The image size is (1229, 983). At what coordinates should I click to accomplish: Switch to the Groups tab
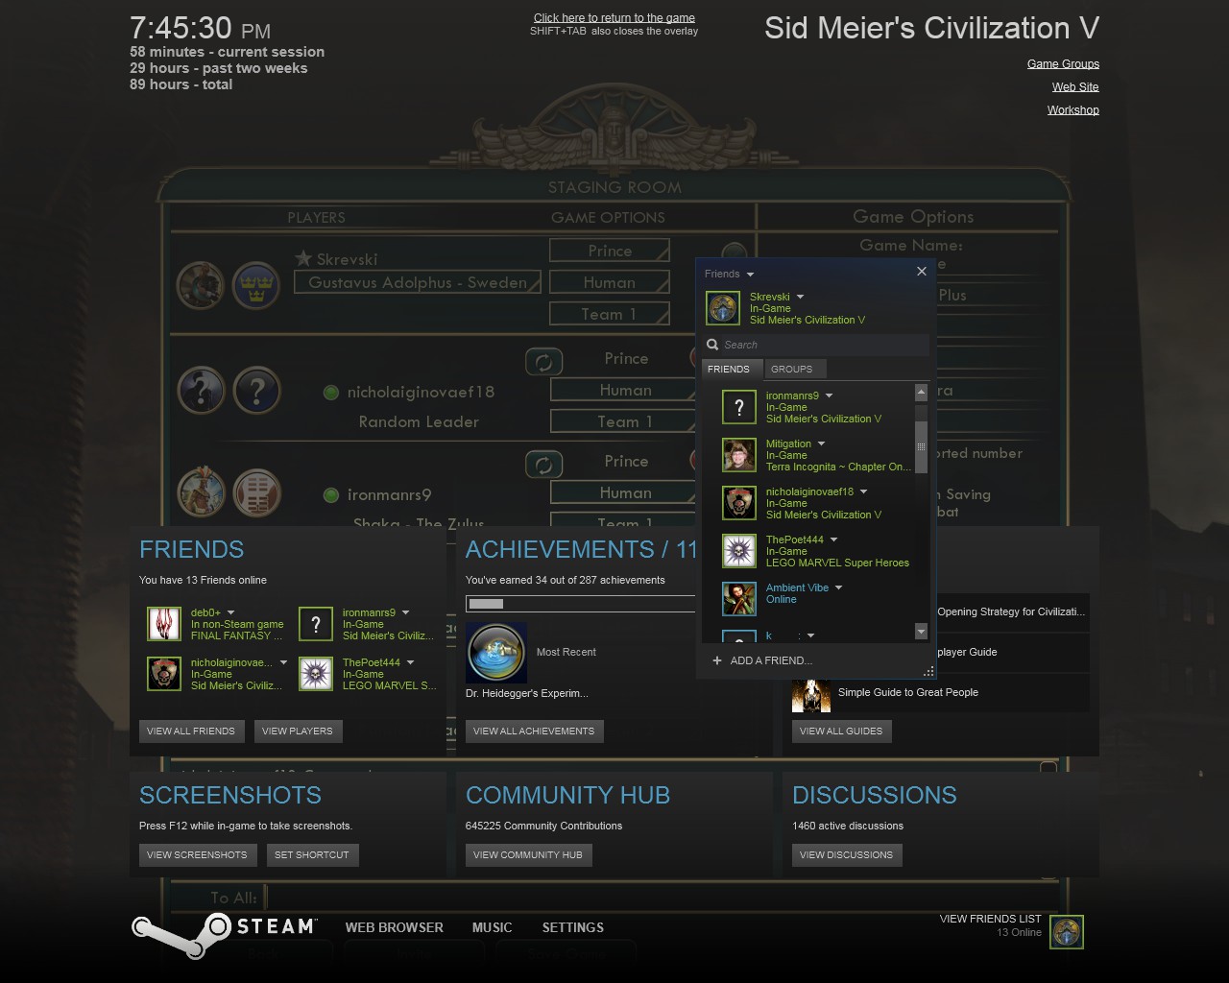coord(791,370)
